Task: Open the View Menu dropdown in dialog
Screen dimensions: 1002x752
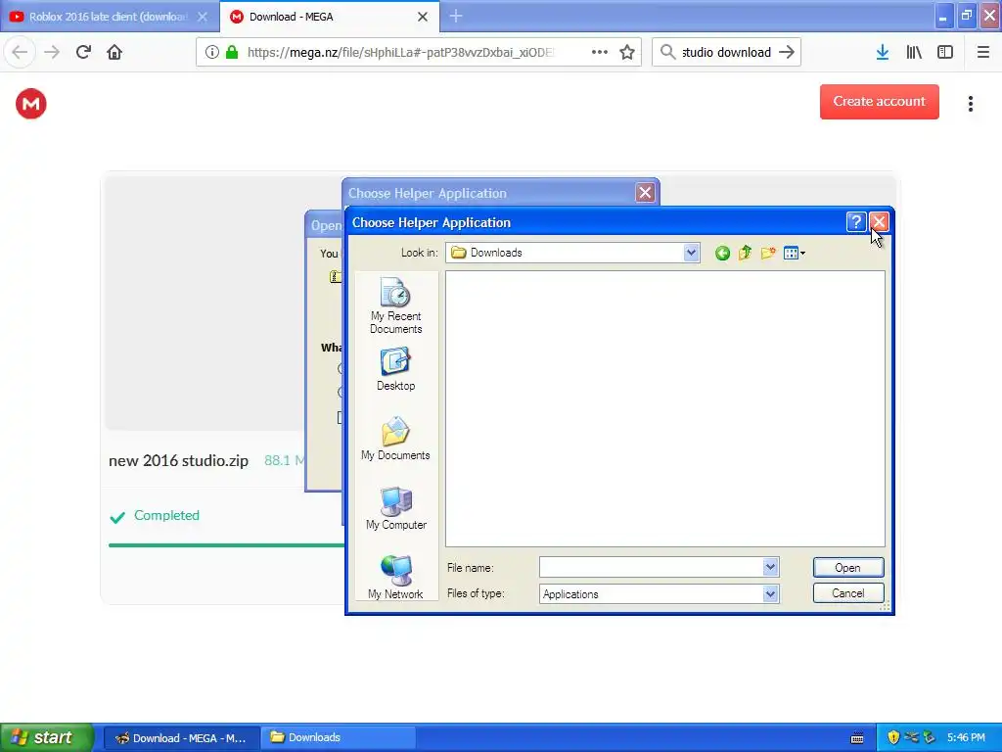Action: (x=795, y=254)
